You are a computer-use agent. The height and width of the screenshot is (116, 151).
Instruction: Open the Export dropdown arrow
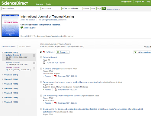tap(68, 52)
